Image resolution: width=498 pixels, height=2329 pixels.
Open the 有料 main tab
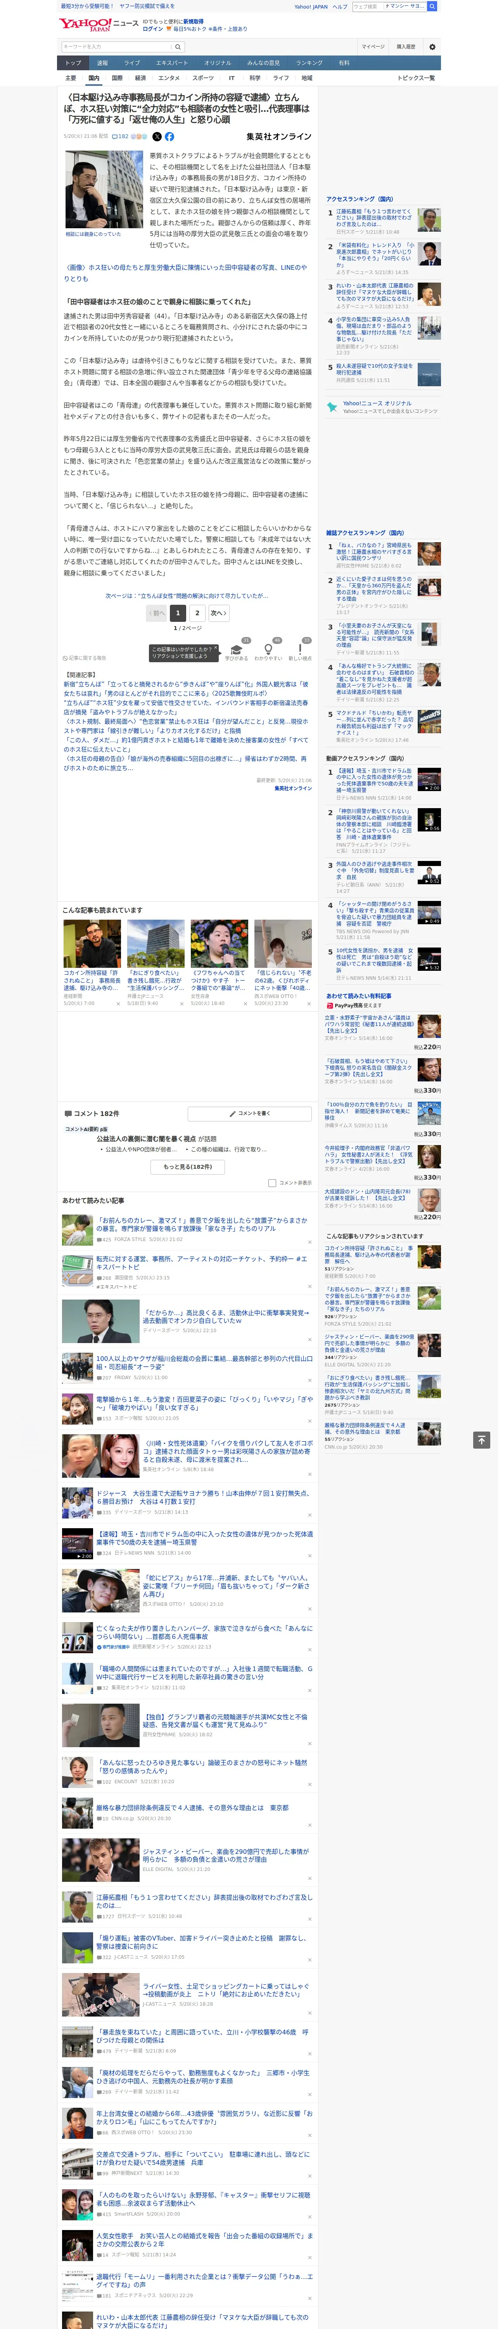point(344,63)
